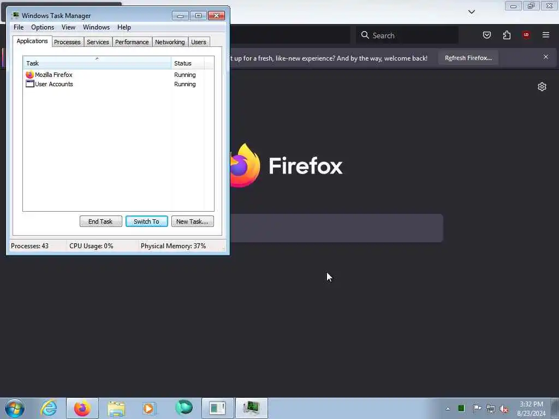Image resolution: width=559 pixels, height=419 pixels.
Task: Click the Windows Start orb button
Action: point(15,408)
